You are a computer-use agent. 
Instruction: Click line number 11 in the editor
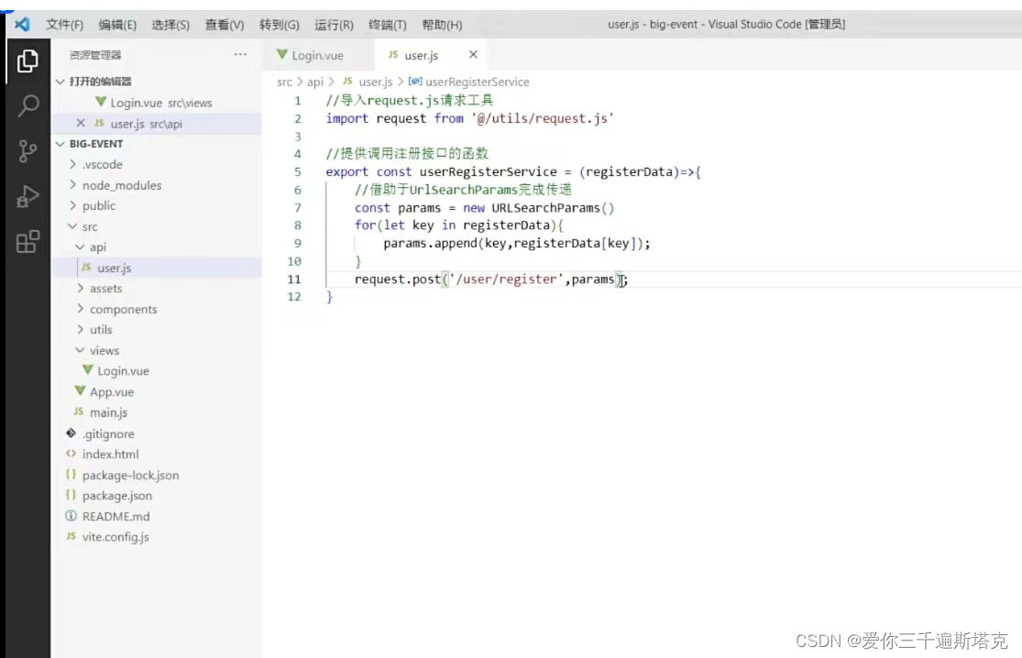pyautogui.click(x=293, y=279)
